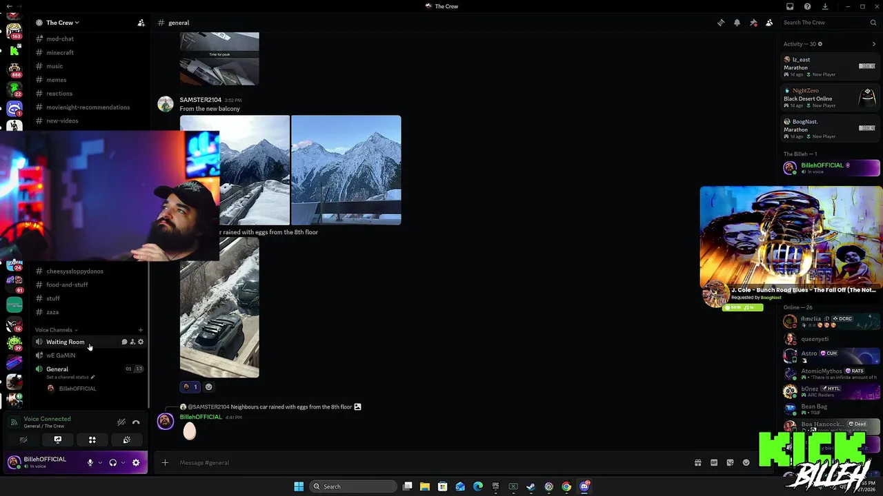Open the emoji picker
This screenshot has width=883, height=496.
click(746, 463)
